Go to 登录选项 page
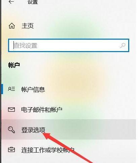The width and height of the screenshot is (140, 163). coord(33,130)
